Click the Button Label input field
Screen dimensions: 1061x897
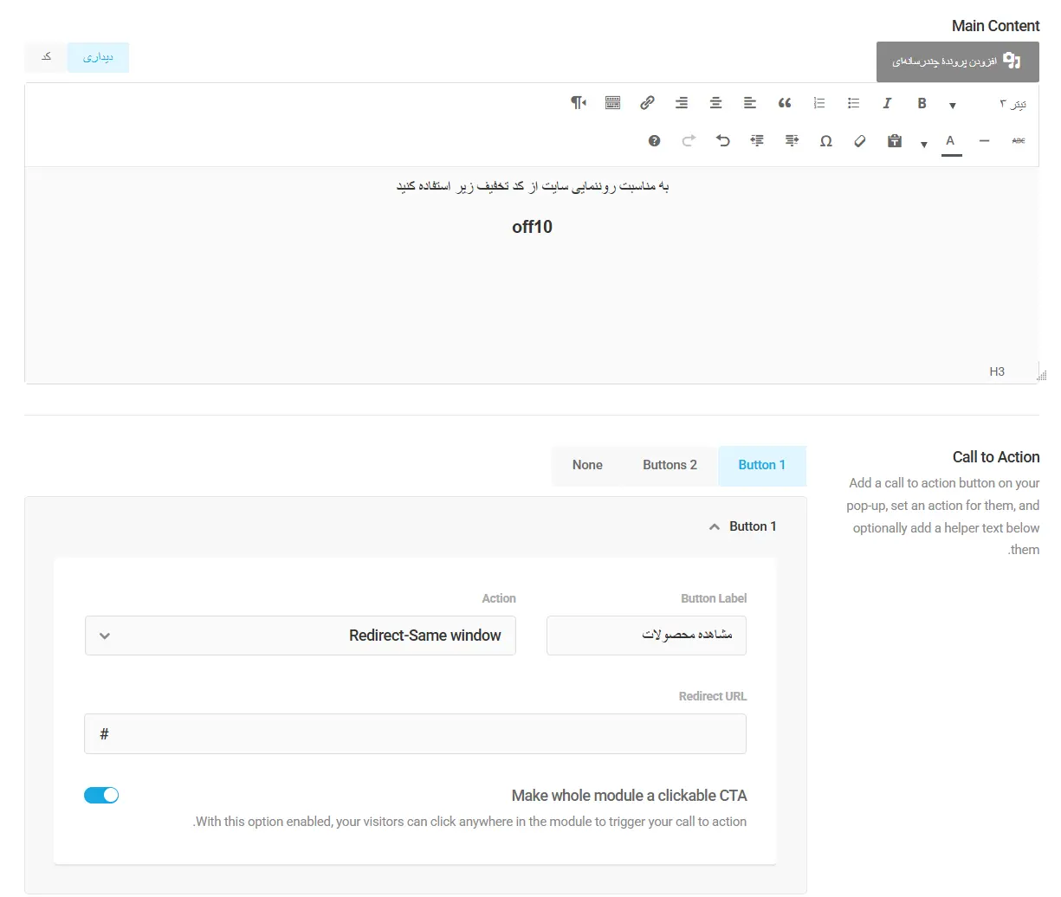[646, 636]
